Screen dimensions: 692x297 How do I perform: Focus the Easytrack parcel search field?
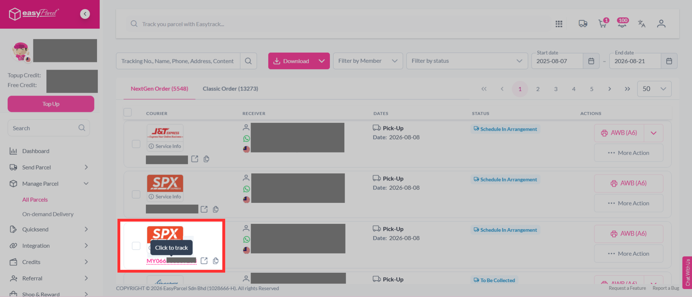339,24
